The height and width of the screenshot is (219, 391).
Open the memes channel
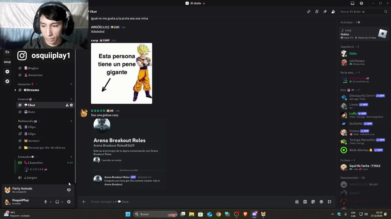point(45,141)
